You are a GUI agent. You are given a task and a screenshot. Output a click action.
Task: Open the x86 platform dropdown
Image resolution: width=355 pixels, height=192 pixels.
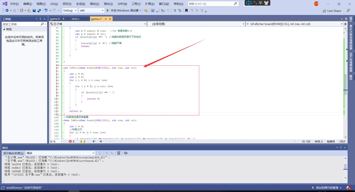[x=91, y=10]
